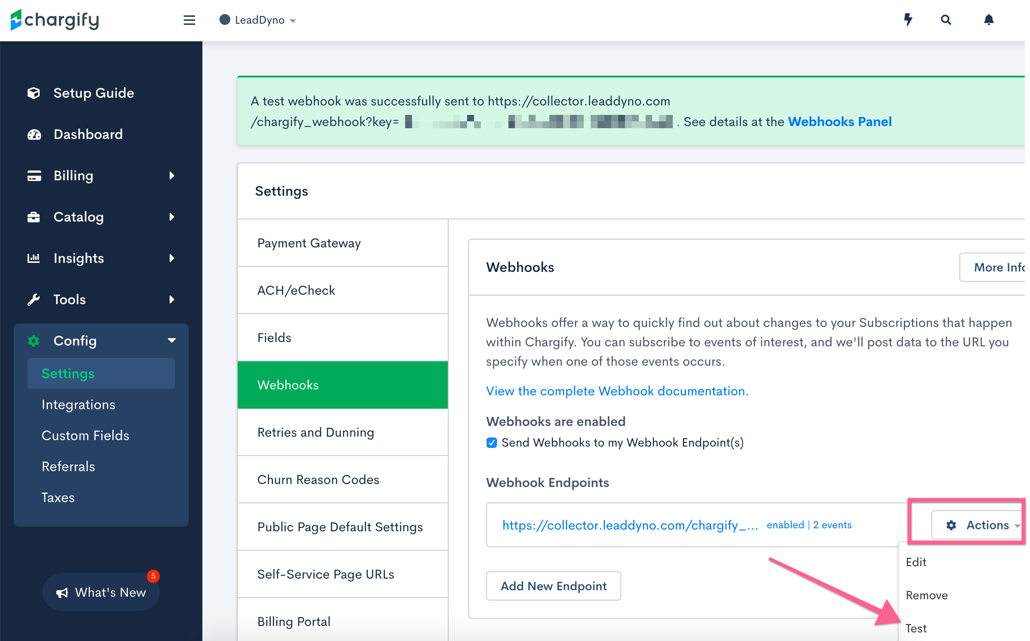Open search using the magnifier icon

[x=946, y=20]
